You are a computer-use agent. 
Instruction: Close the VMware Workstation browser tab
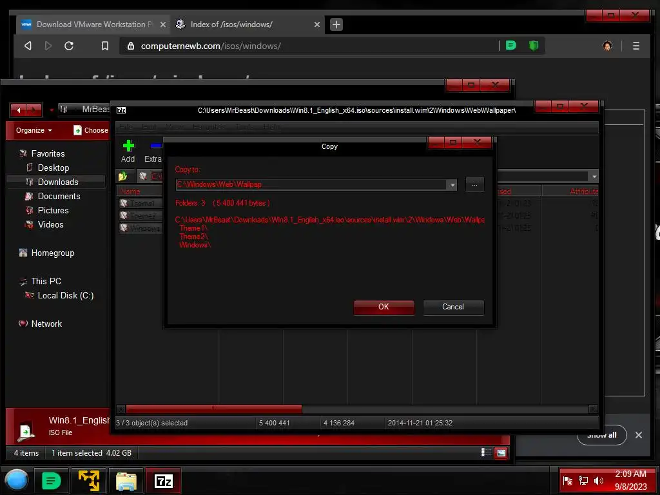(x=163, y=25)
